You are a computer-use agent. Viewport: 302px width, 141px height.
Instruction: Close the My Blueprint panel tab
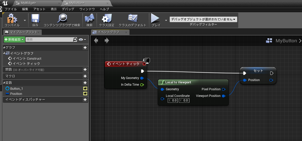38,32
